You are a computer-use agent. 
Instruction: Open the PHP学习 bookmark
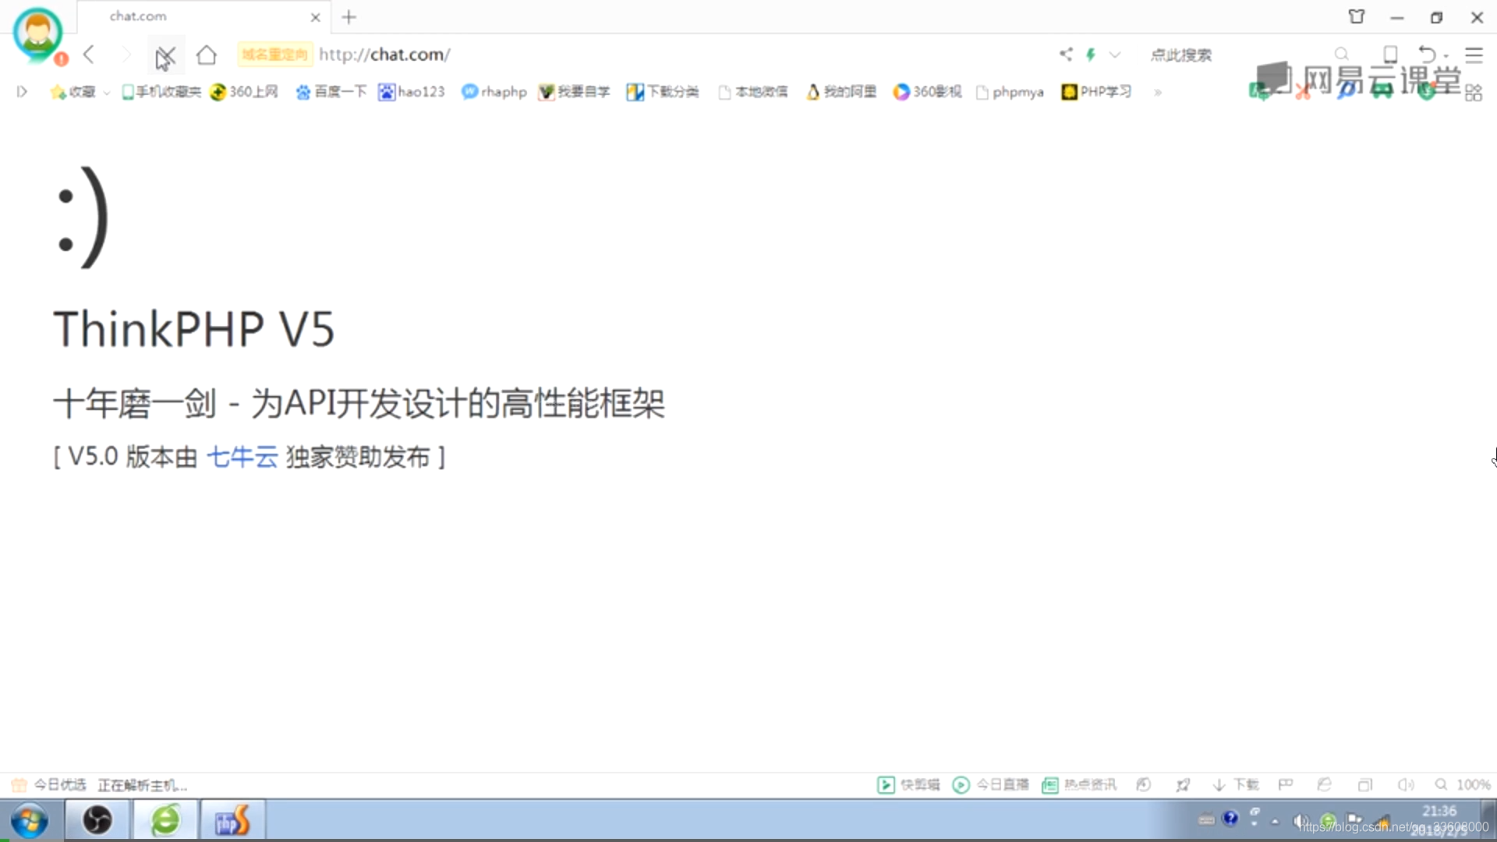coord(1096,92)
